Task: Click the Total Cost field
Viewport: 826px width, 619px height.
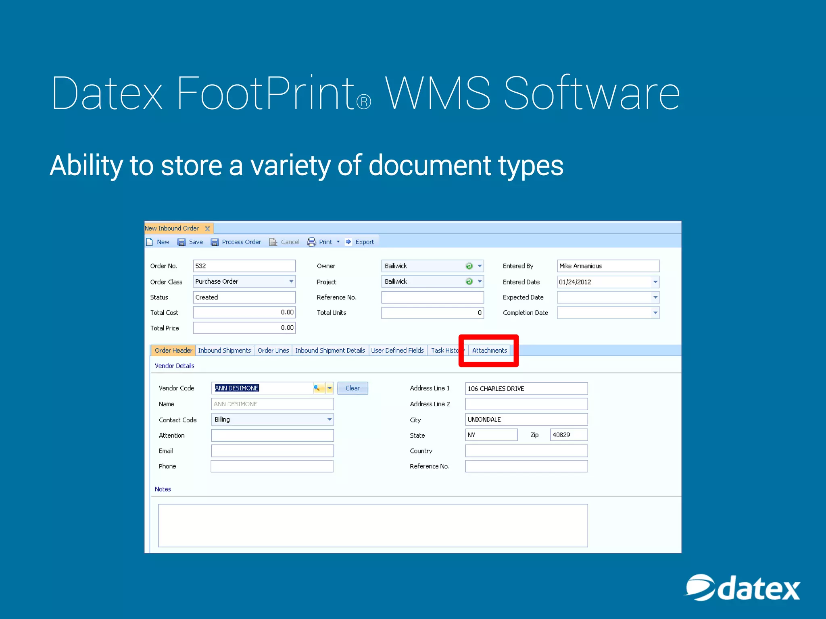Action: [x=244, y=313]
